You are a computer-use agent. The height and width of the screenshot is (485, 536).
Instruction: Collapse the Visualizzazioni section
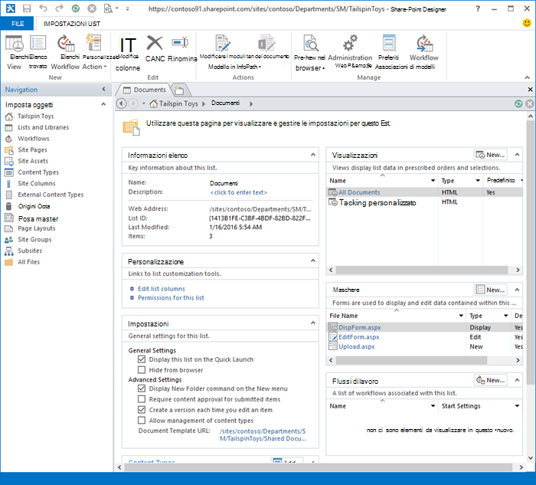[x=517, y=155]
